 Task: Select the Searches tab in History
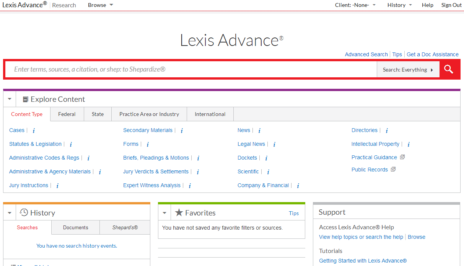27,227
